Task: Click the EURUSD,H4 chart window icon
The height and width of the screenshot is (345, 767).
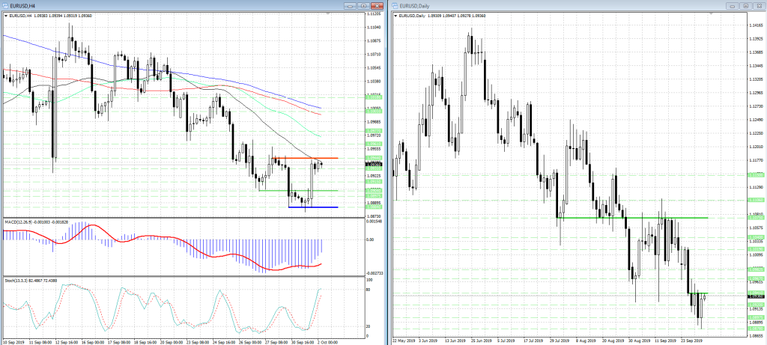Action: coord(6,6)
